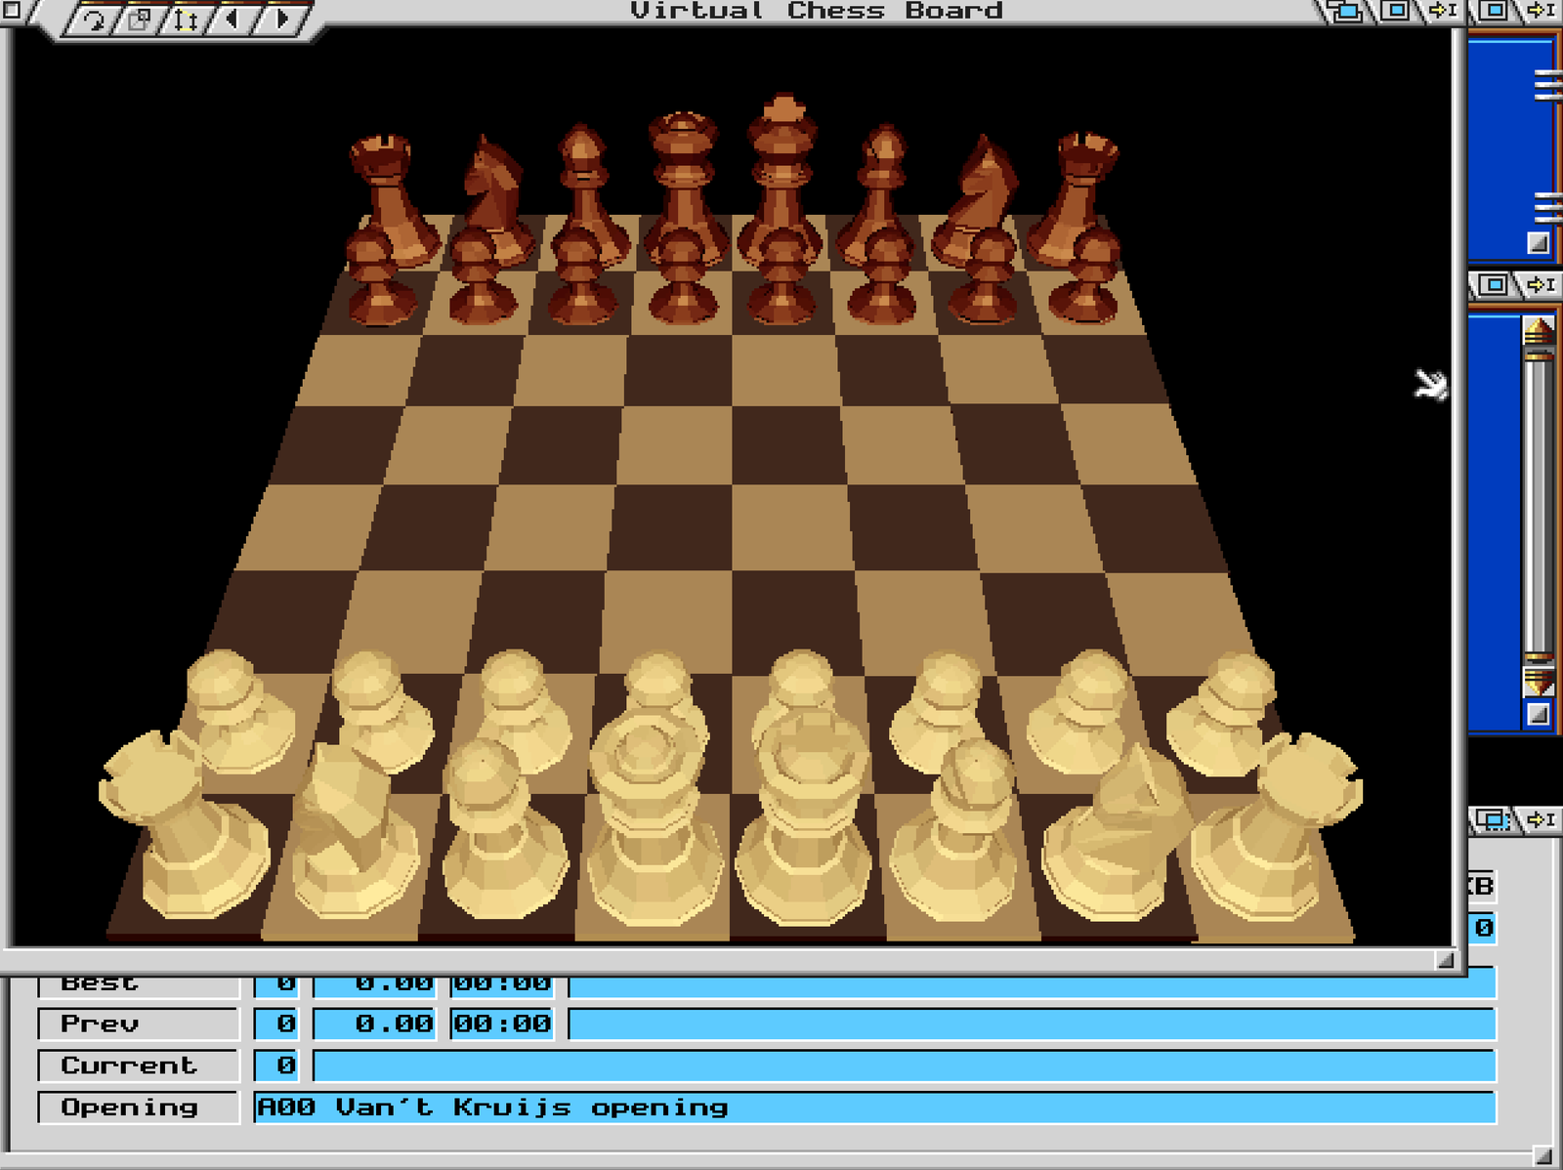The height and width of the screenshot is (1170, 1563).
Task: Click the Virtual Chess Board iconify arrow gadget
Action: click(1443, 12)
